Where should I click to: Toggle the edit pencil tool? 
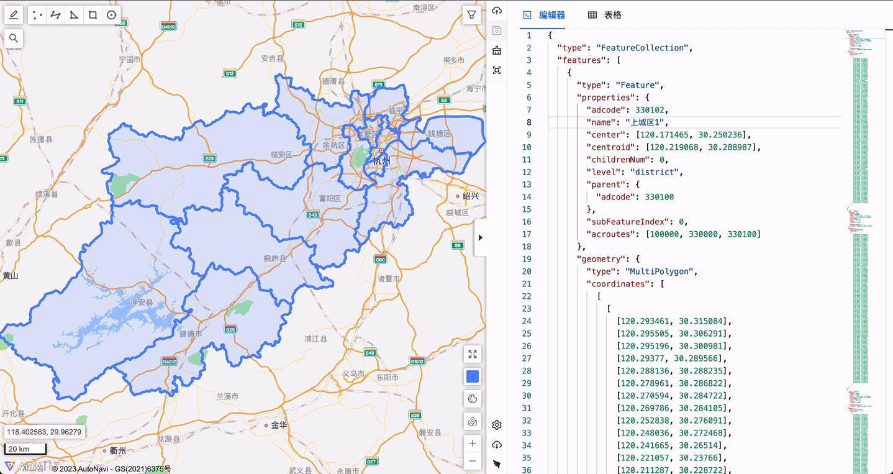coord(14,14)
